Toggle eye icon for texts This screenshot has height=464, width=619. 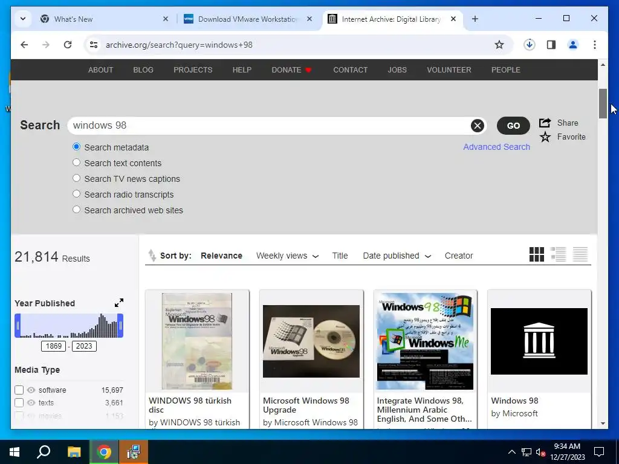click(31, 403)
